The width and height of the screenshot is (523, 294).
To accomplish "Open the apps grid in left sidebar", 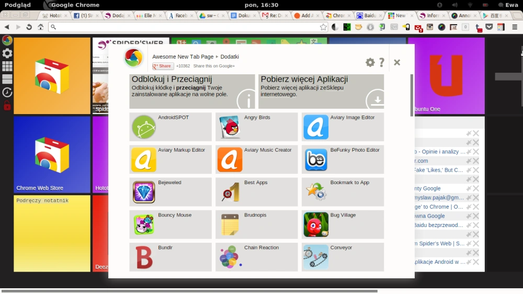I will (7, 66).
